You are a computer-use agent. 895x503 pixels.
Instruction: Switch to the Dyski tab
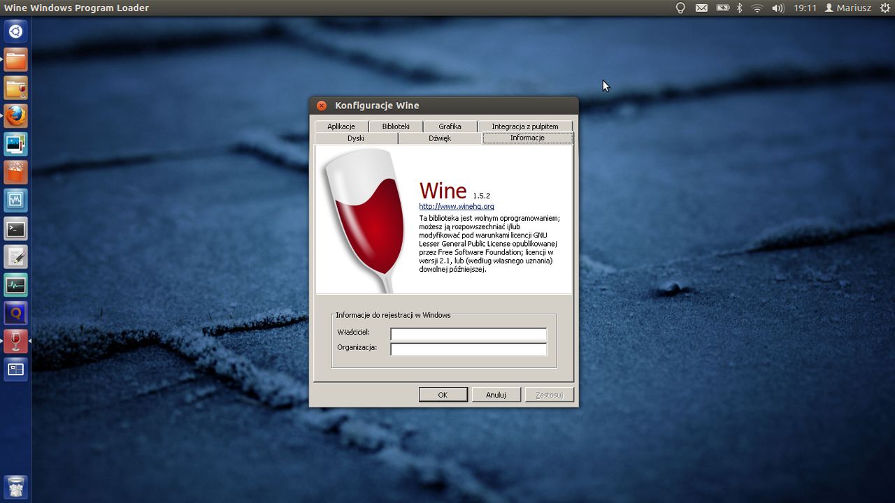coord(356,138)
